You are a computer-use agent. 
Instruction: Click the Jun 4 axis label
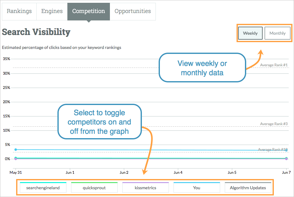click(x=178, y=173)
